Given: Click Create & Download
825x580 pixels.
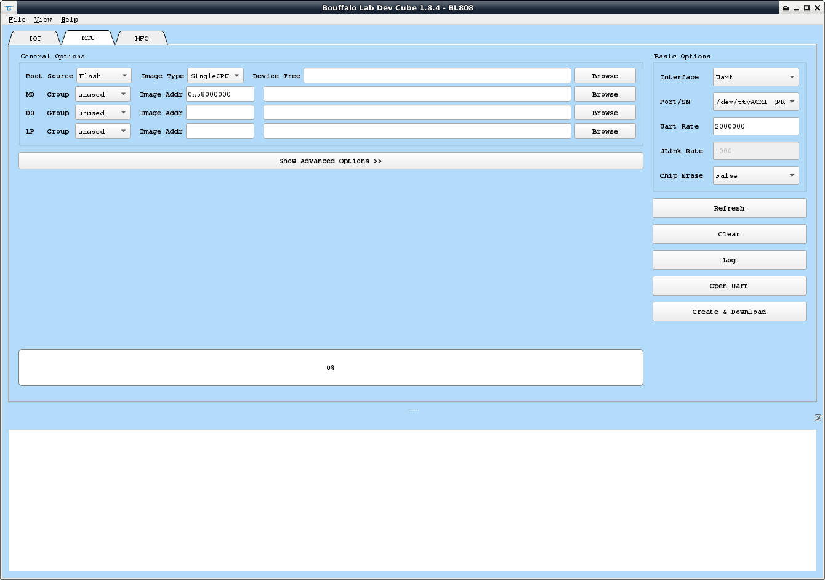Looking at the screenshot, I should click(729, 312).
